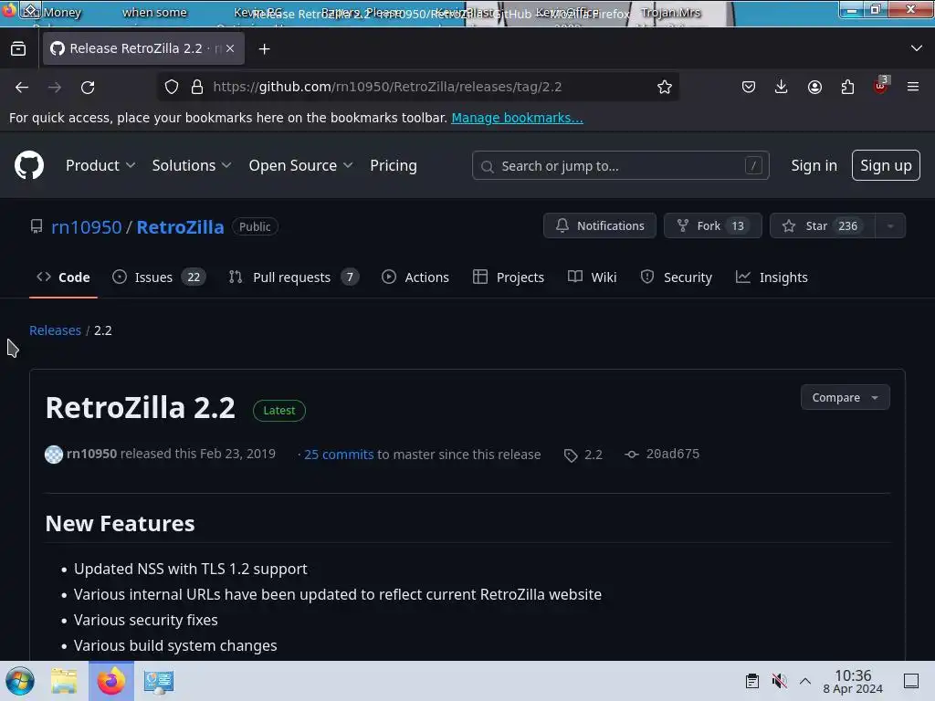
Task: Open the Firefox account icon
Action: (x=814, y=87)
